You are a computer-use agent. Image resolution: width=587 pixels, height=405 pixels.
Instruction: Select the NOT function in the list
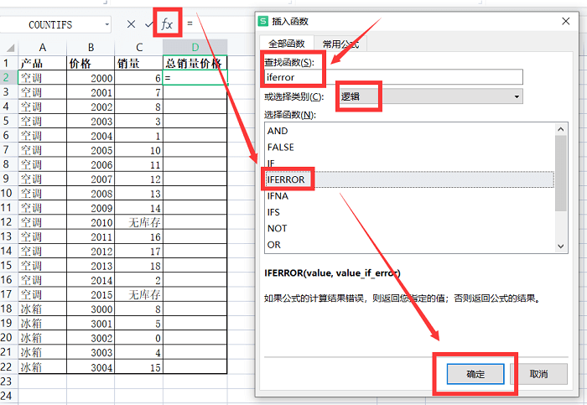pyautogui.click(x=410, y=228)
